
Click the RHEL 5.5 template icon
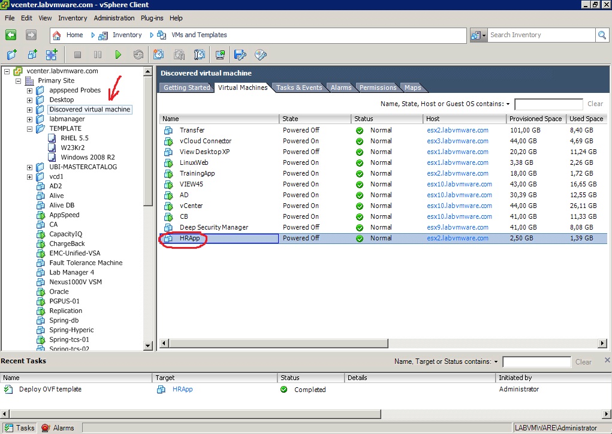click(x=52, y=138)
